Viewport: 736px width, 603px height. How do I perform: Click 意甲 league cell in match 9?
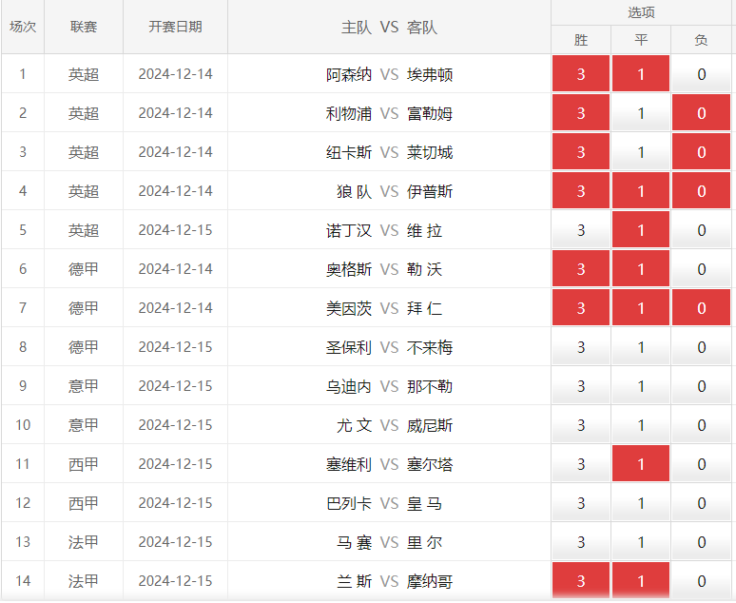(x=84, y=385)
